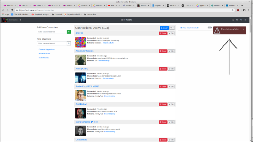Dismiss the 'Channel discovery failed' notification

[x=243, y=29]
